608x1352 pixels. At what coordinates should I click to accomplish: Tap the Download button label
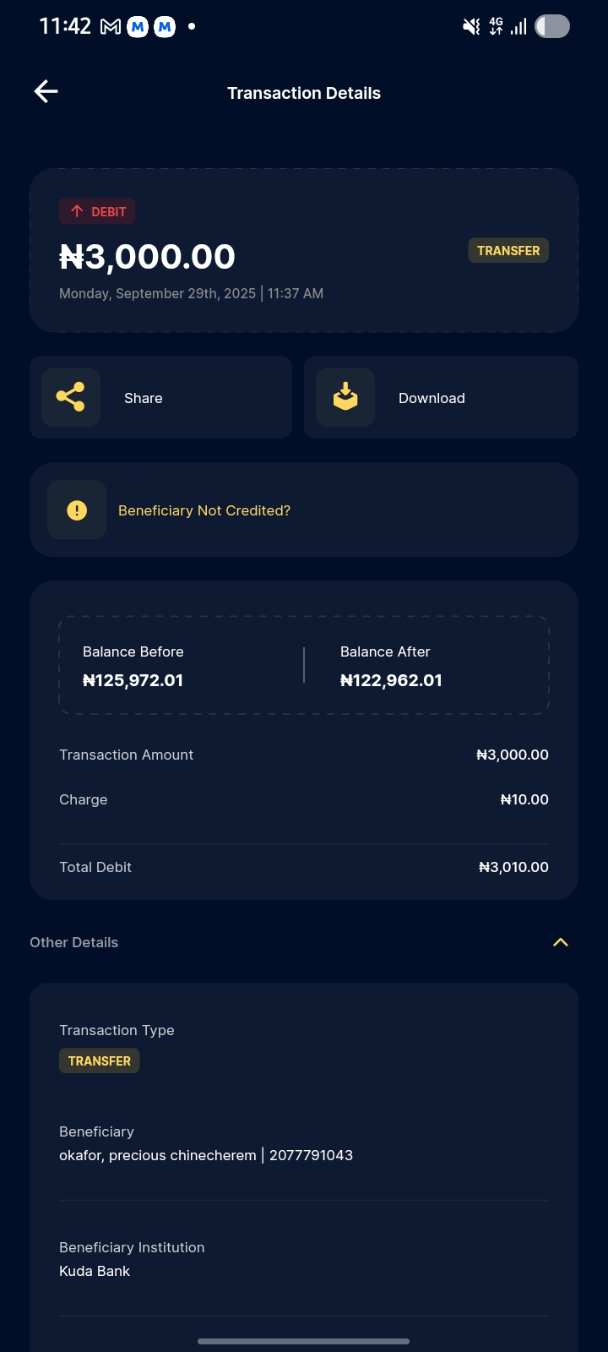432,398
